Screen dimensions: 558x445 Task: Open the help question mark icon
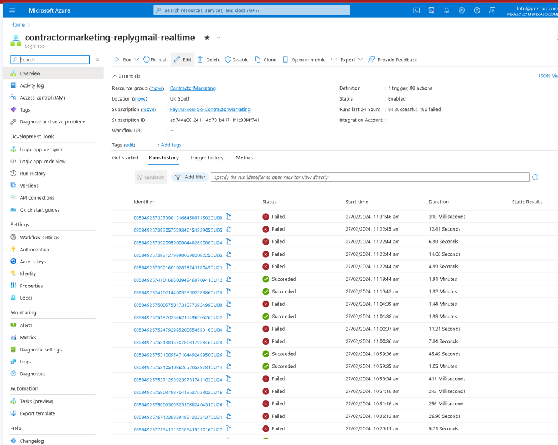[477, 10]
